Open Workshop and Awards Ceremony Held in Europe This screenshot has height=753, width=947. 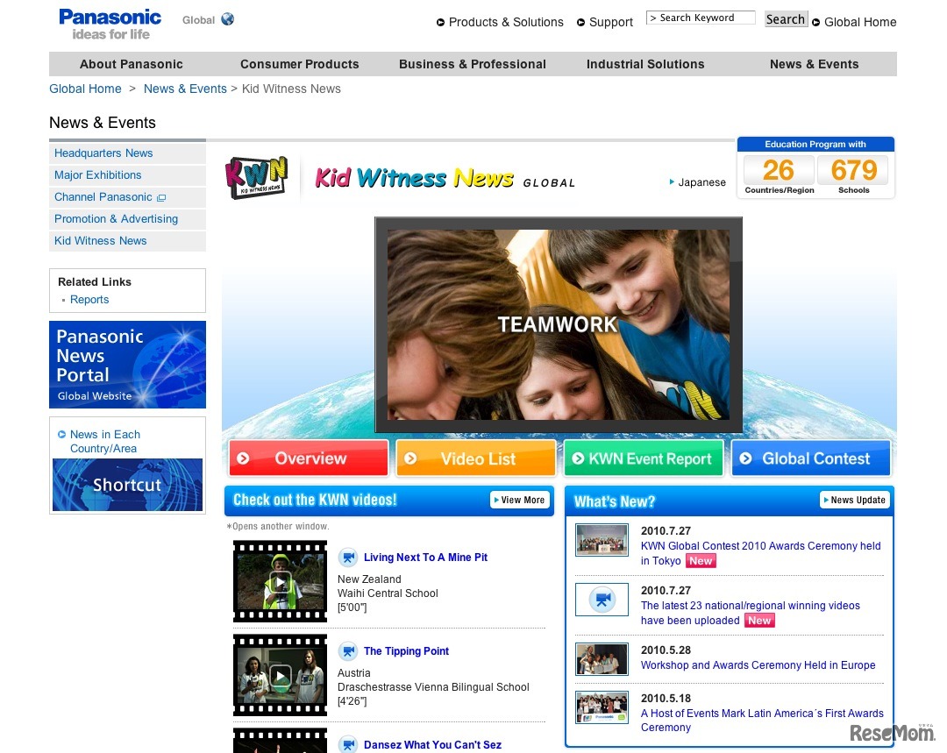[758, 664]
